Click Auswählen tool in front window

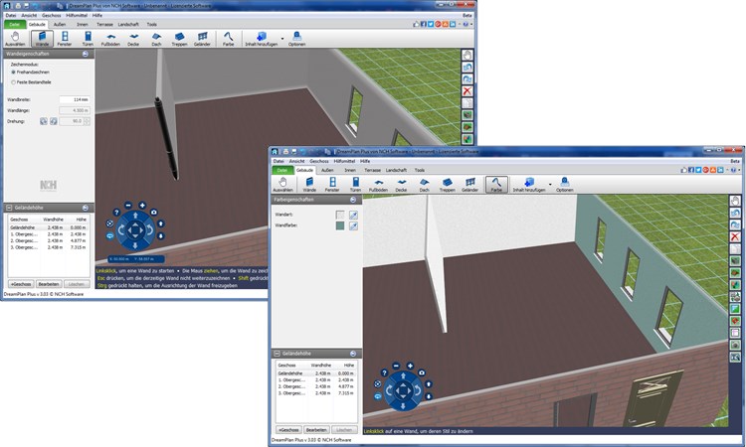coord(283,185)
